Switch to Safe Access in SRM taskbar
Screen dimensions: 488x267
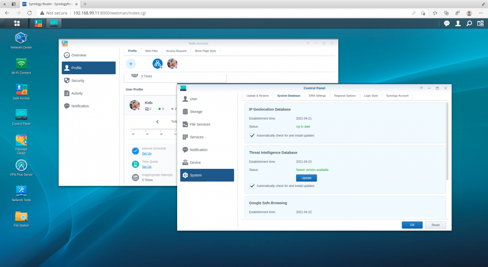38,23
